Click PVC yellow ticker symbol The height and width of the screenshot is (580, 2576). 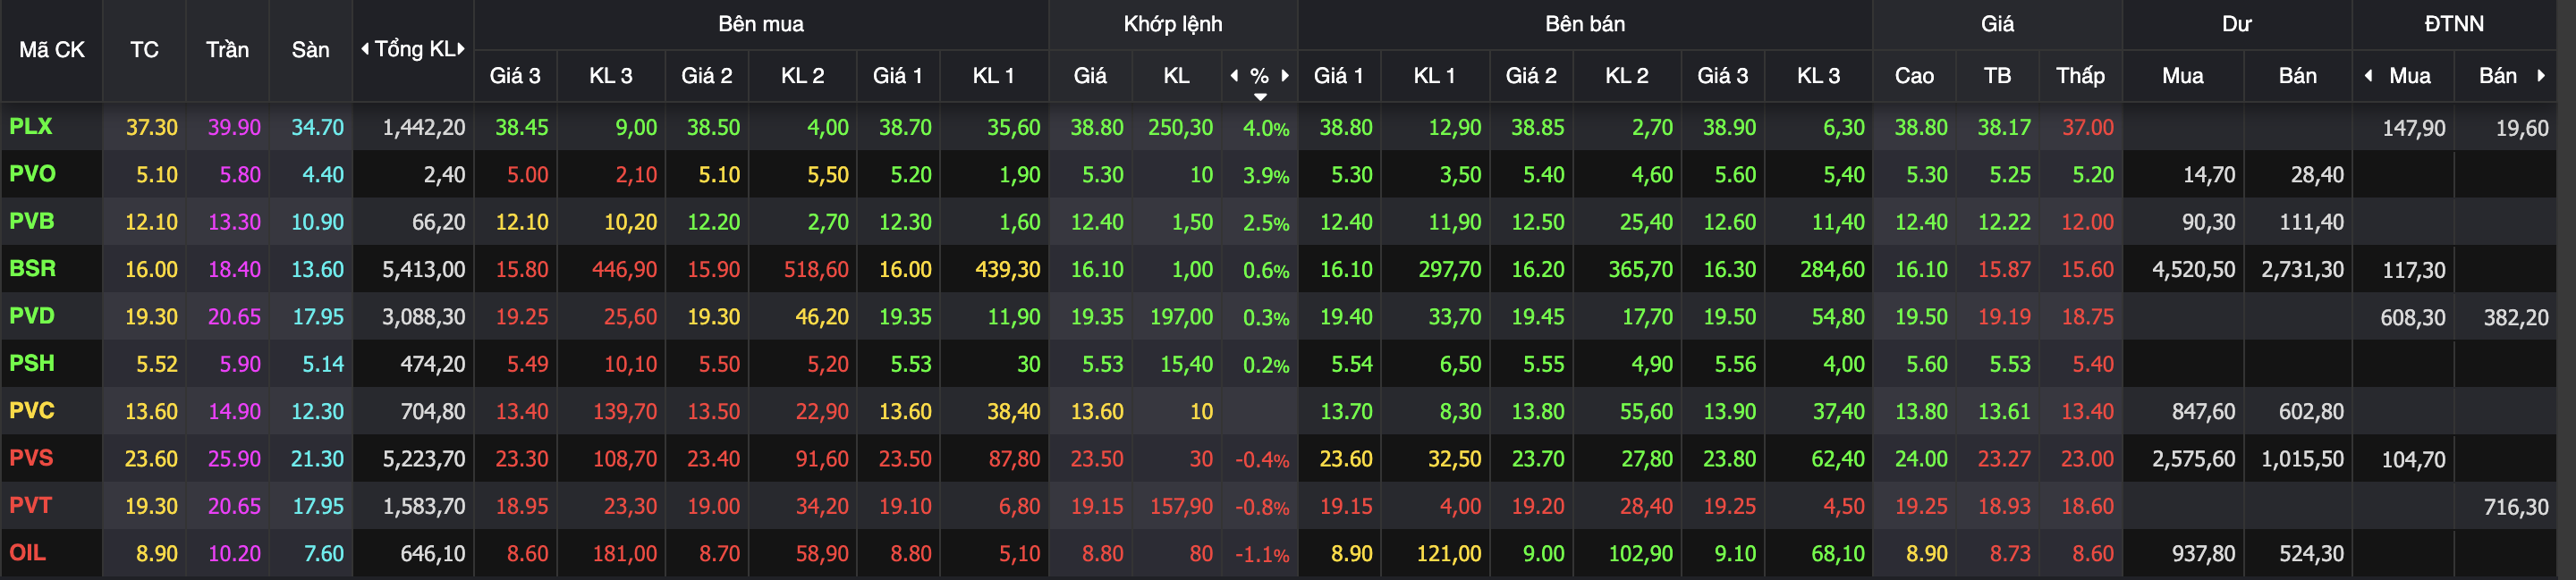31,411
